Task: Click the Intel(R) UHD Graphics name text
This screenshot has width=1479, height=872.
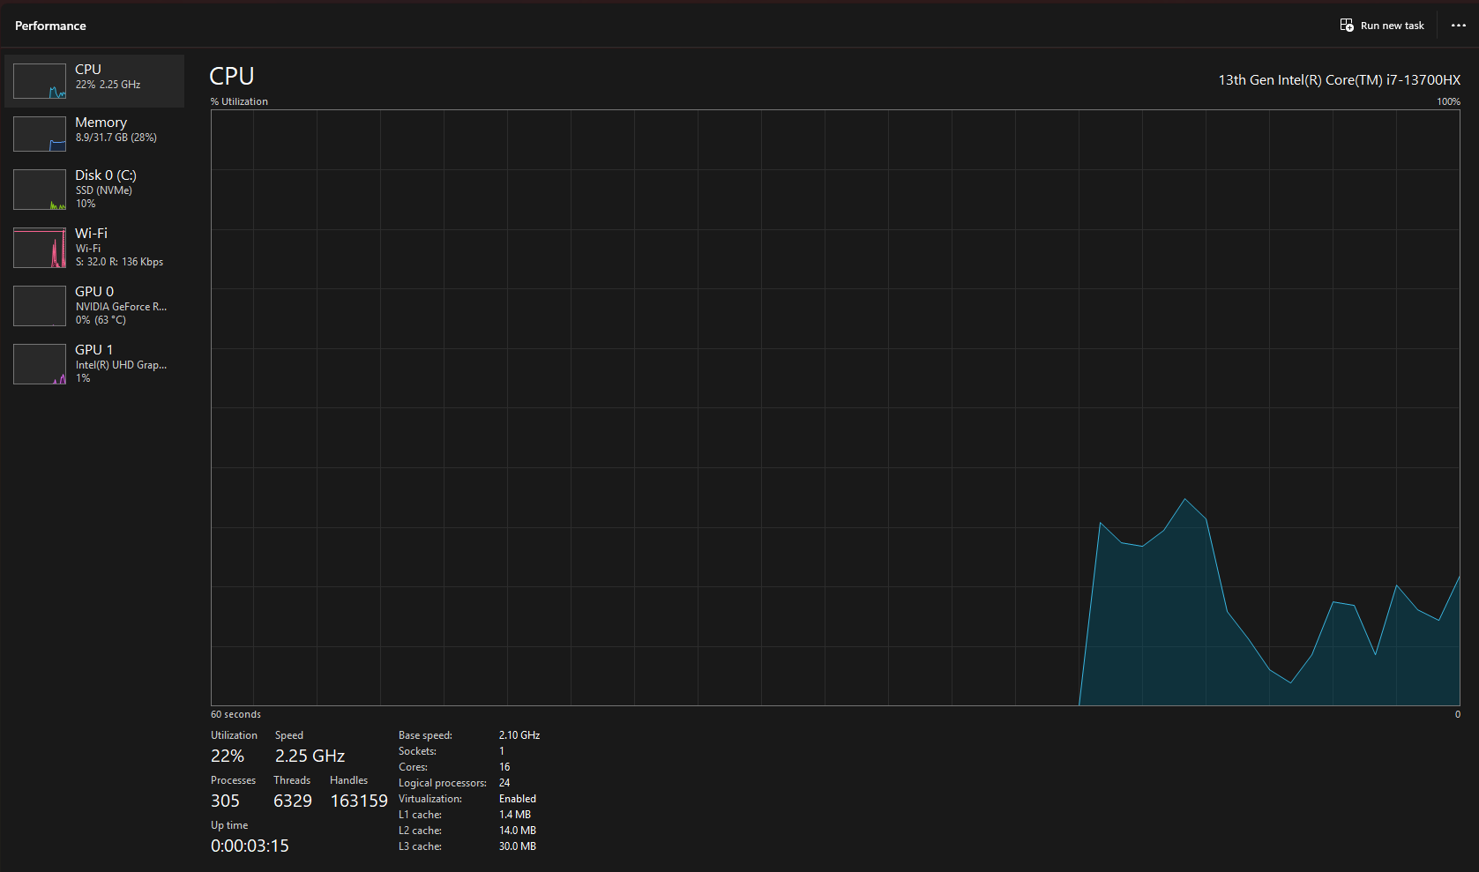Action: tap(121, 365)
